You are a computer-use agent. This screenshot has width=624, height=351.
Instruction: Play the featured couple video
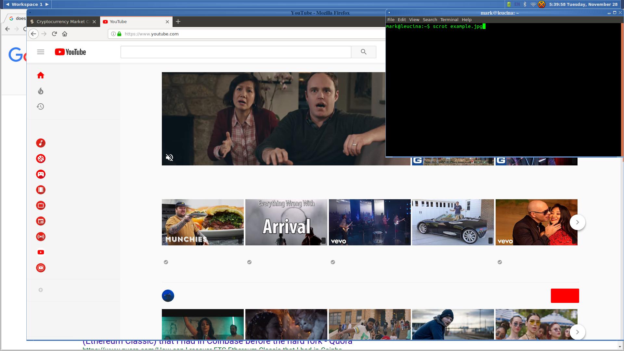(274, 119)
